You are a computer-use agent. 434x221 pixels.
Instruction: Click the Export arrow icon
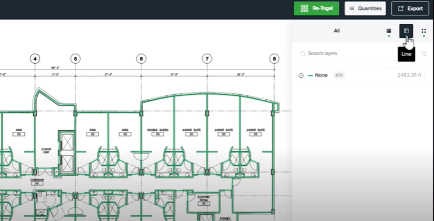pyautogui.click(x=401, y=8)
